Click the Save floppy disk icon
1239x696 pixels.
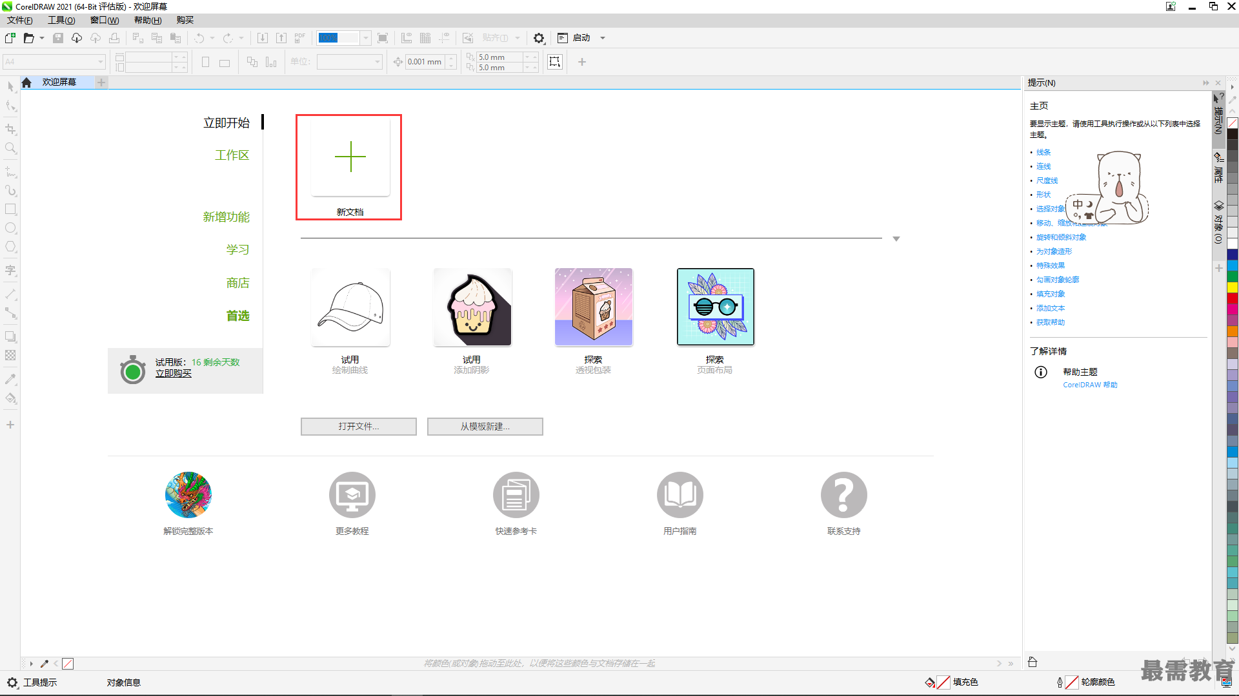58,38
